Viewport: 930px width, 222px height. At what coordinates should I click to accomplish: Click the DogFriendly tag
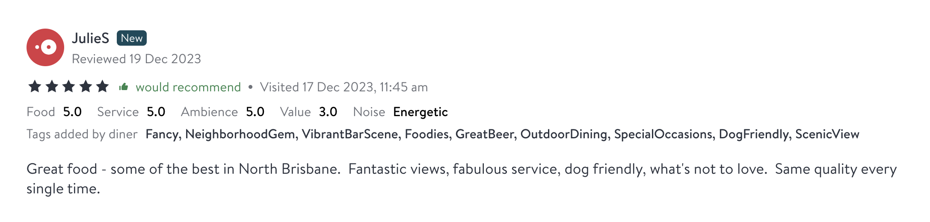pyautogui.click(x=753, y=134)
